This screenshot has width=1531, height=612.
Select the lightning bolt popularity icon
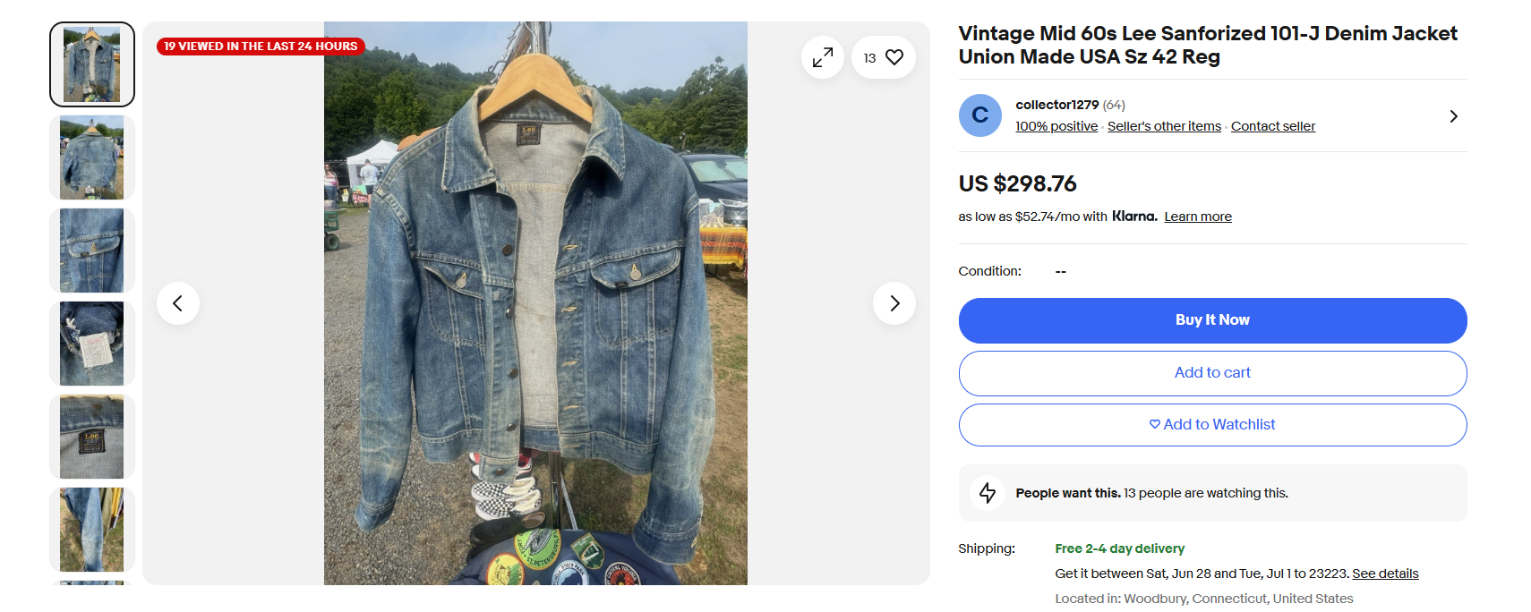pyautogui.click(x=987, y=492)
